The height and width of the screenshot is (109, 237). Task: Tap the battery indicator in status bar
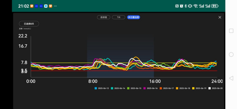tap(215, 6)
